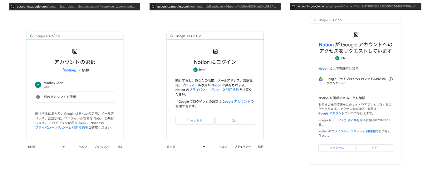437x169 pixels.
Task: Click john account chip in Notion にログイン dialog
Action: [x=199, y=70]
